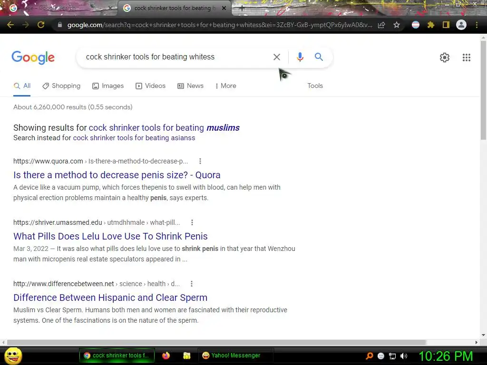The image size is (487, 365).
Task: Click the volume speaker tray icon
Action: coord(404,356)
